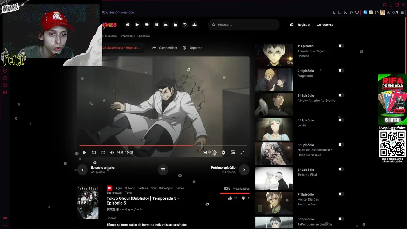Select the Sobrenatural genre tag
Screen dimensions: 407x229
point(114,193)
